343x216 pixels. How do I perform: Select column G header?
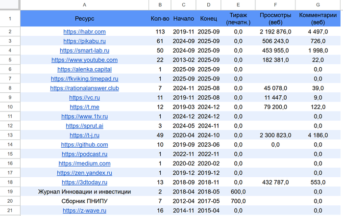[x=318, y=5]
